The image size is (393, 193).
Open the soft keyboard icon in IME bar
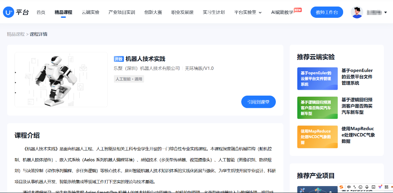pyautogui.click(x=373, y=187)
